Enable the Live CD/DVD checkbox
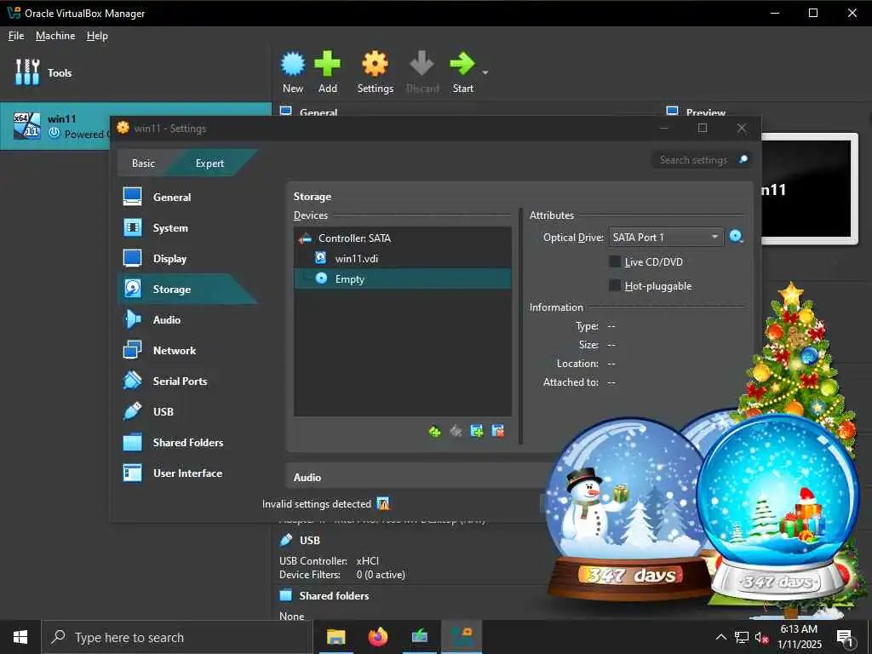Viewport: 872px width, 654px height. click(x=615, y=262)
